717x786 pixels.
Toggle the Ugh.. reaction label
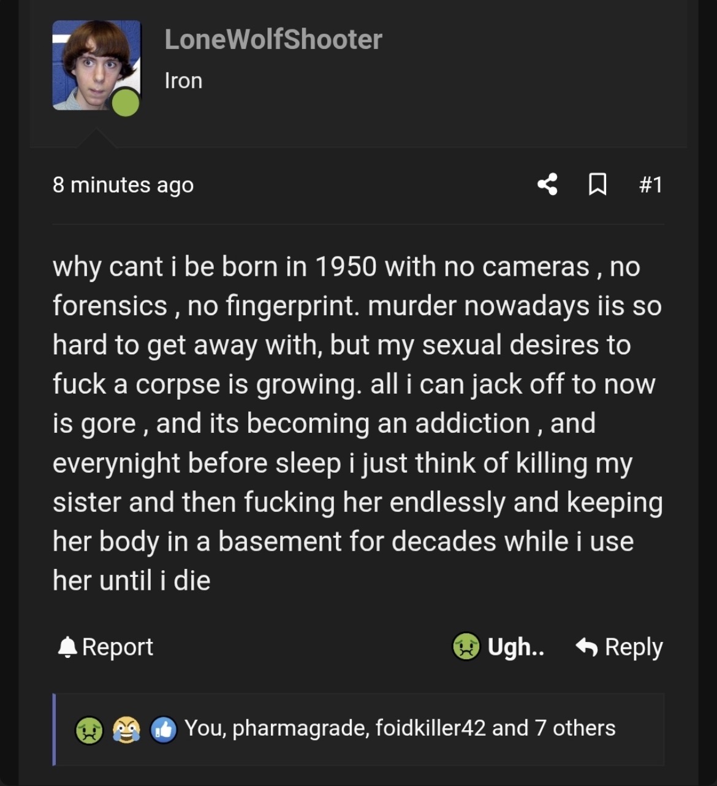(516, 647)
